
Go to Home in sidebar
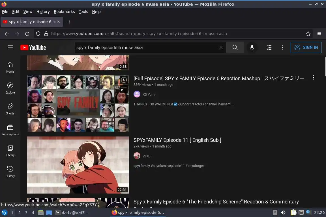tap(10, 68)
